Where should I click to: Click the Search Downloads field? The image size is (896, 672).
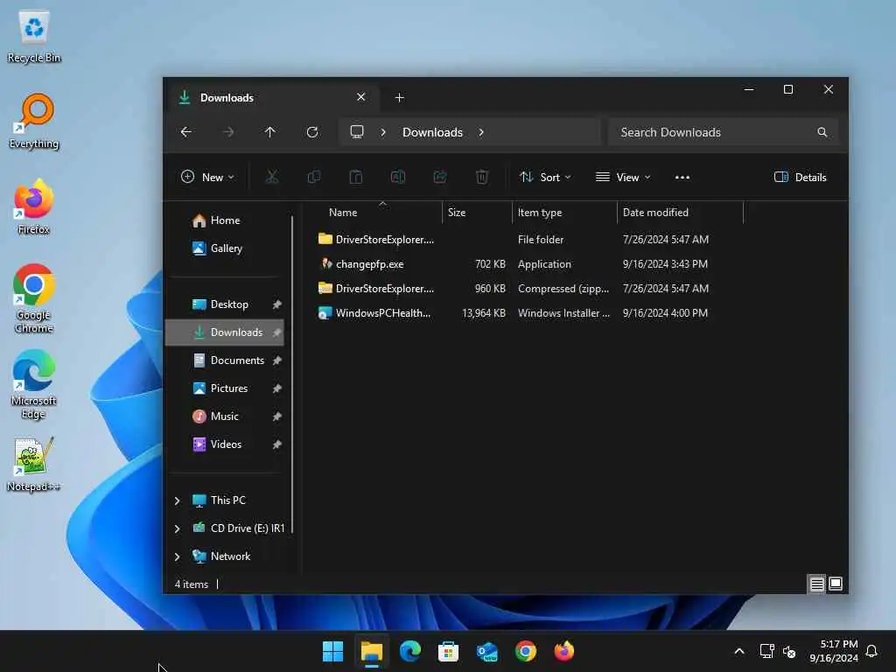724,133
